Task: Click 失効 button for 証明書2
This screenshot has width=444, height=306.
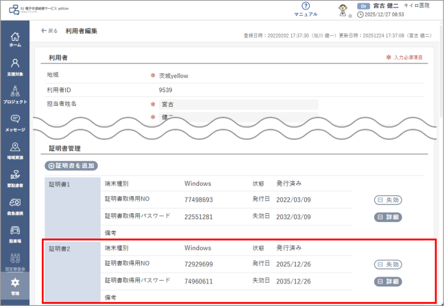Action: pos(388,264)
